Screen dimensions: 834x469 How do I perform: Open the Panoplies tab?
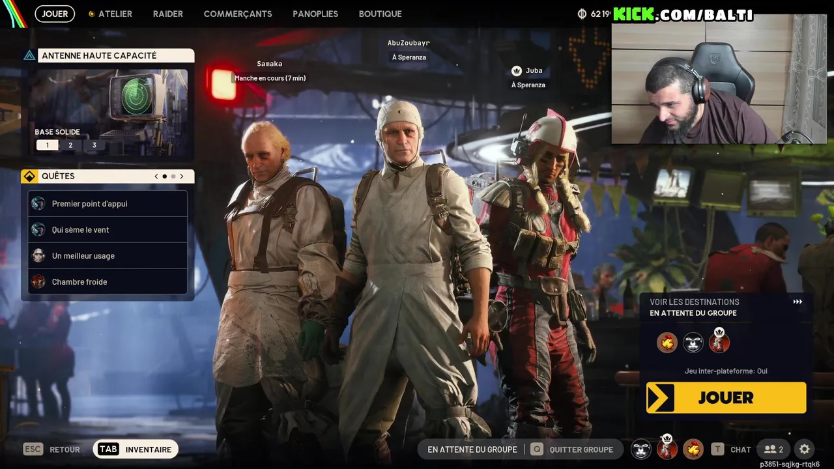pos(315,14)
